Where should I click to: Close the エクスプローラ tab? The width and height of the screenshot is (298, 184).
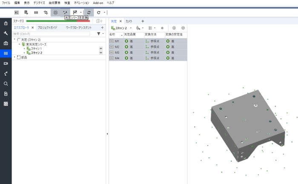point(33,28)
